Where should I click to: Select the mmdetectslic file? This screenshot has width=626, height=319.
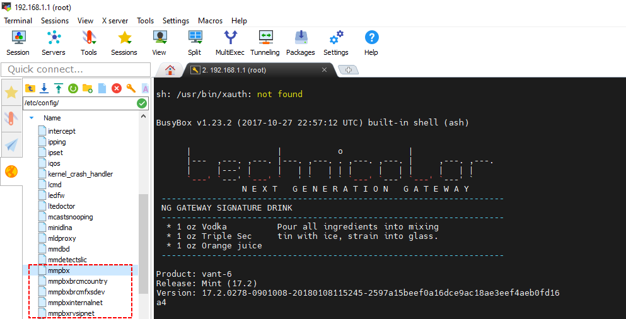coord(67,260)
